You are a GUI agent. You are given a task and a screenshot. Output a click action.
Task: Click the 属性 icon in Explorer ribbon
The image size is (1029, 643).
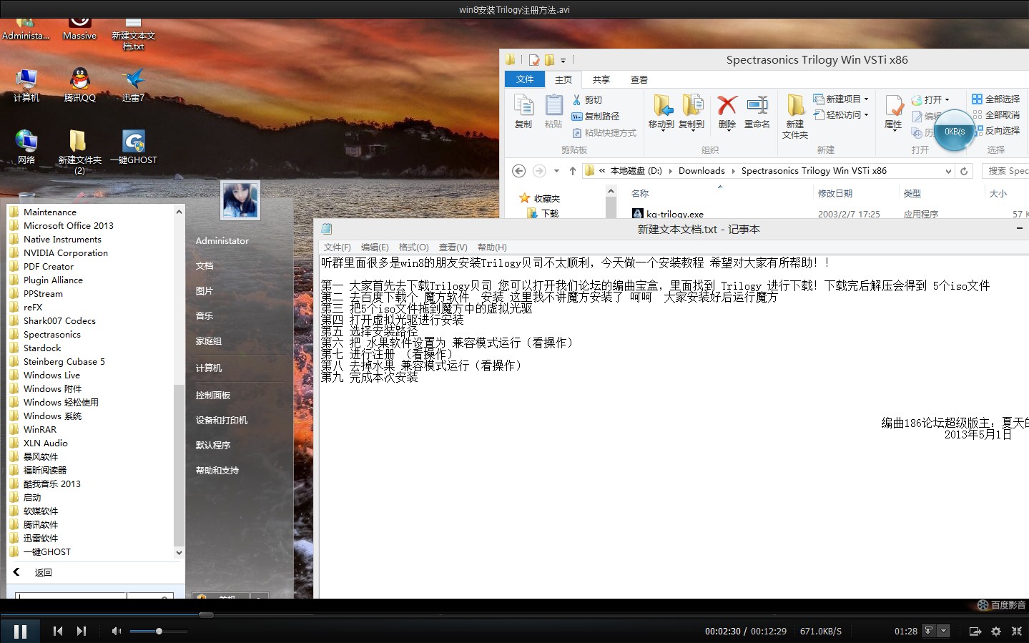point(893,112)
